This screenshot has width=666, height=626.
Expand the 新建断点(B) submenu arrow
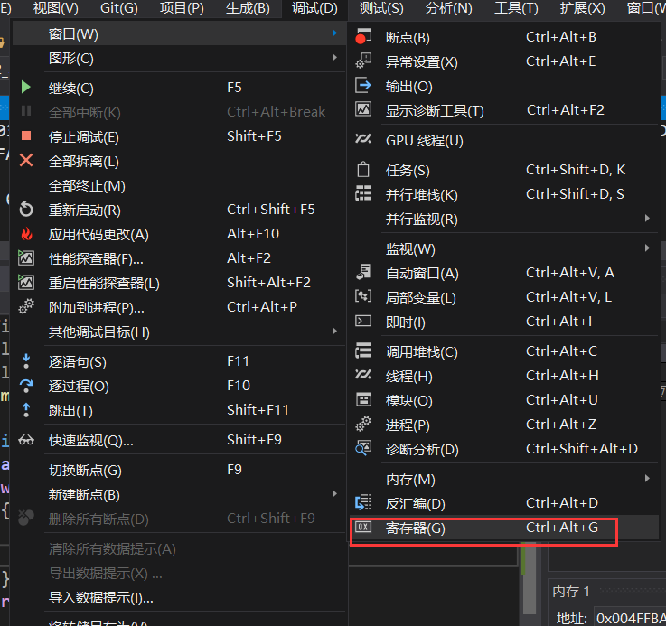334,493
